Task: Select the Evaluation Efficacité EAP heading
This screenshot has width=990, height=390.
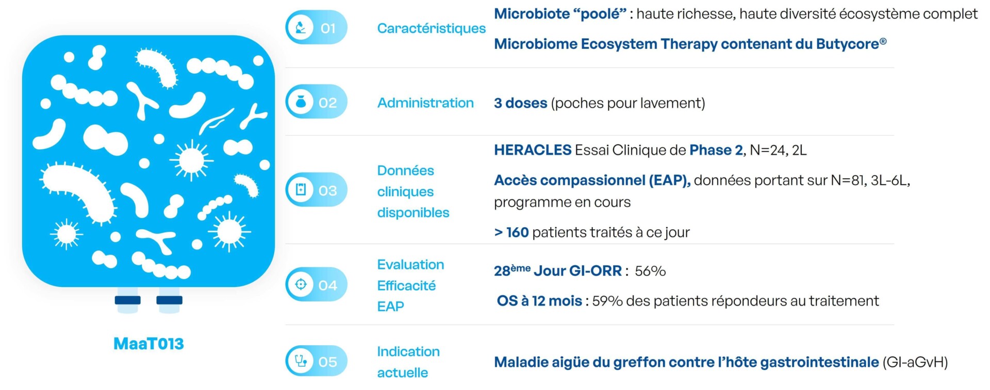Action: pyautogui.click(x=410, y=285)
